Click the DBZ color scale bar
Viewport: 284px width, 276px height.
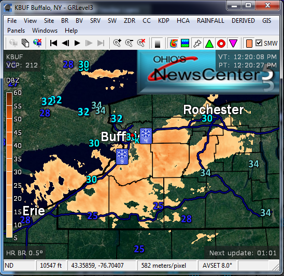click(9, 165)
